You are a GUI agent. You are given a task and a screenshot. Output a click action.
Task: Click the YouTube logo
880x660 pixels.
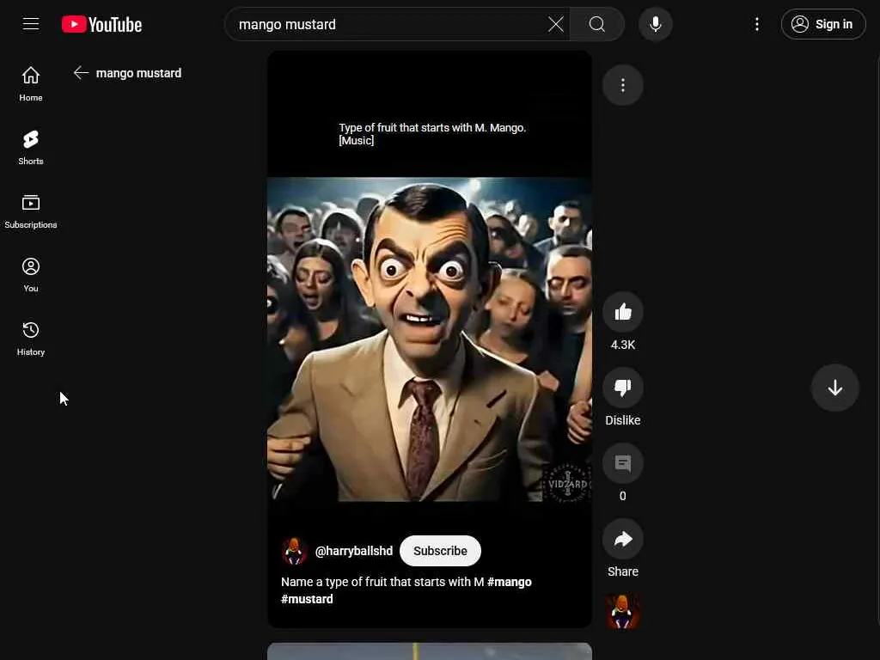click(x=101, y=25)
